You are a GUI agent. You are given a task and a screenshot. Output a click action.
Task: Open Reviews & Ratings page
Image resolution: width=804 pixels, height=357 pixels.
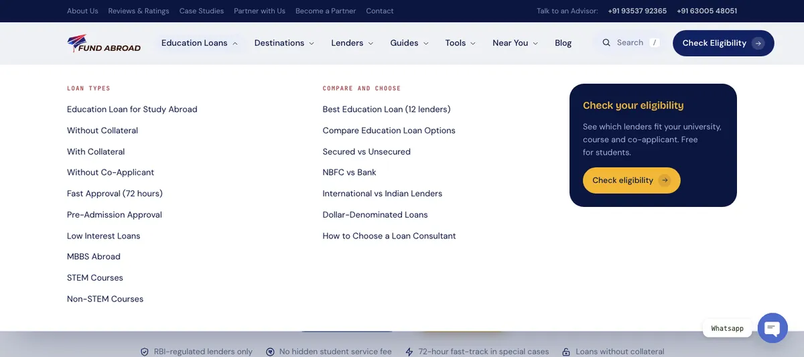[x=139, y=11]
